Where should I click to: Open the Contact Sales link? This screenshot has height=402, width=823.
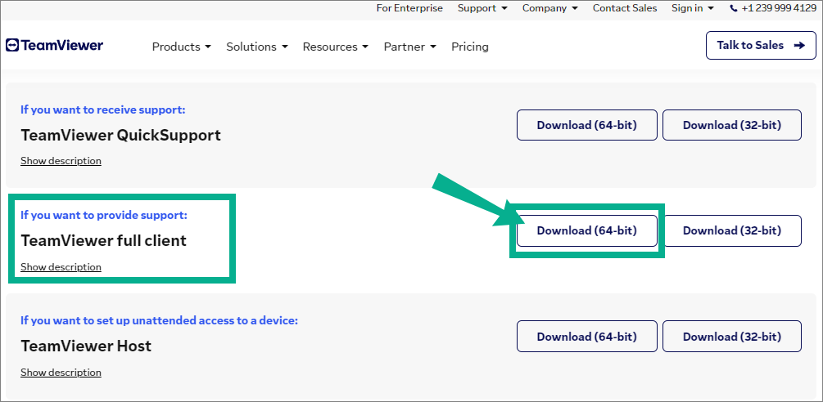(625, 8)
